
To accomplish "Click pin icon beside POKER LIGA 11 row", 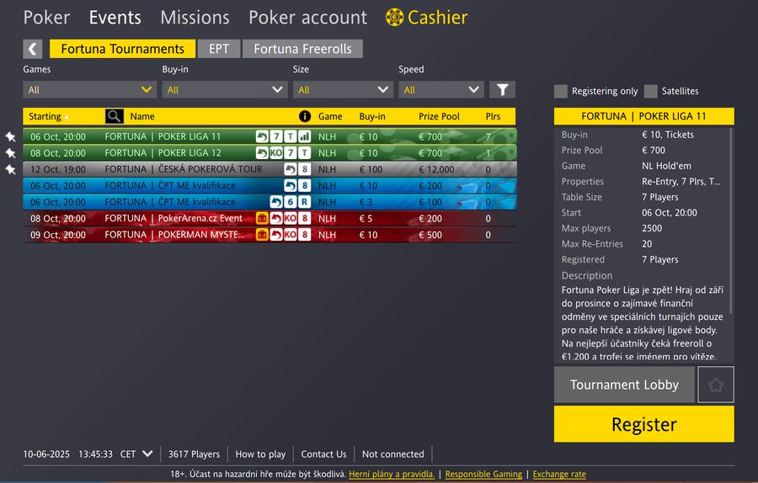I will tap(10, 136).
